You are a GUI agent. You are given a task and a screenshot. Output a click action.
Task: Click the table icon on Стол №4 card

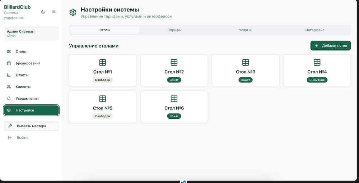(x=317, y=63)
